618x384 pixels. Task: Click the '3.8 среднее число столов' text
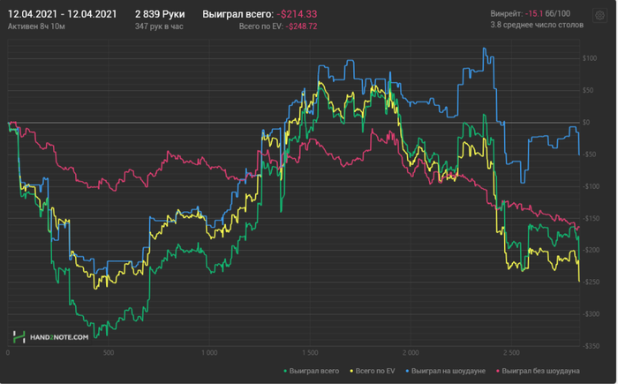point(537,25)
